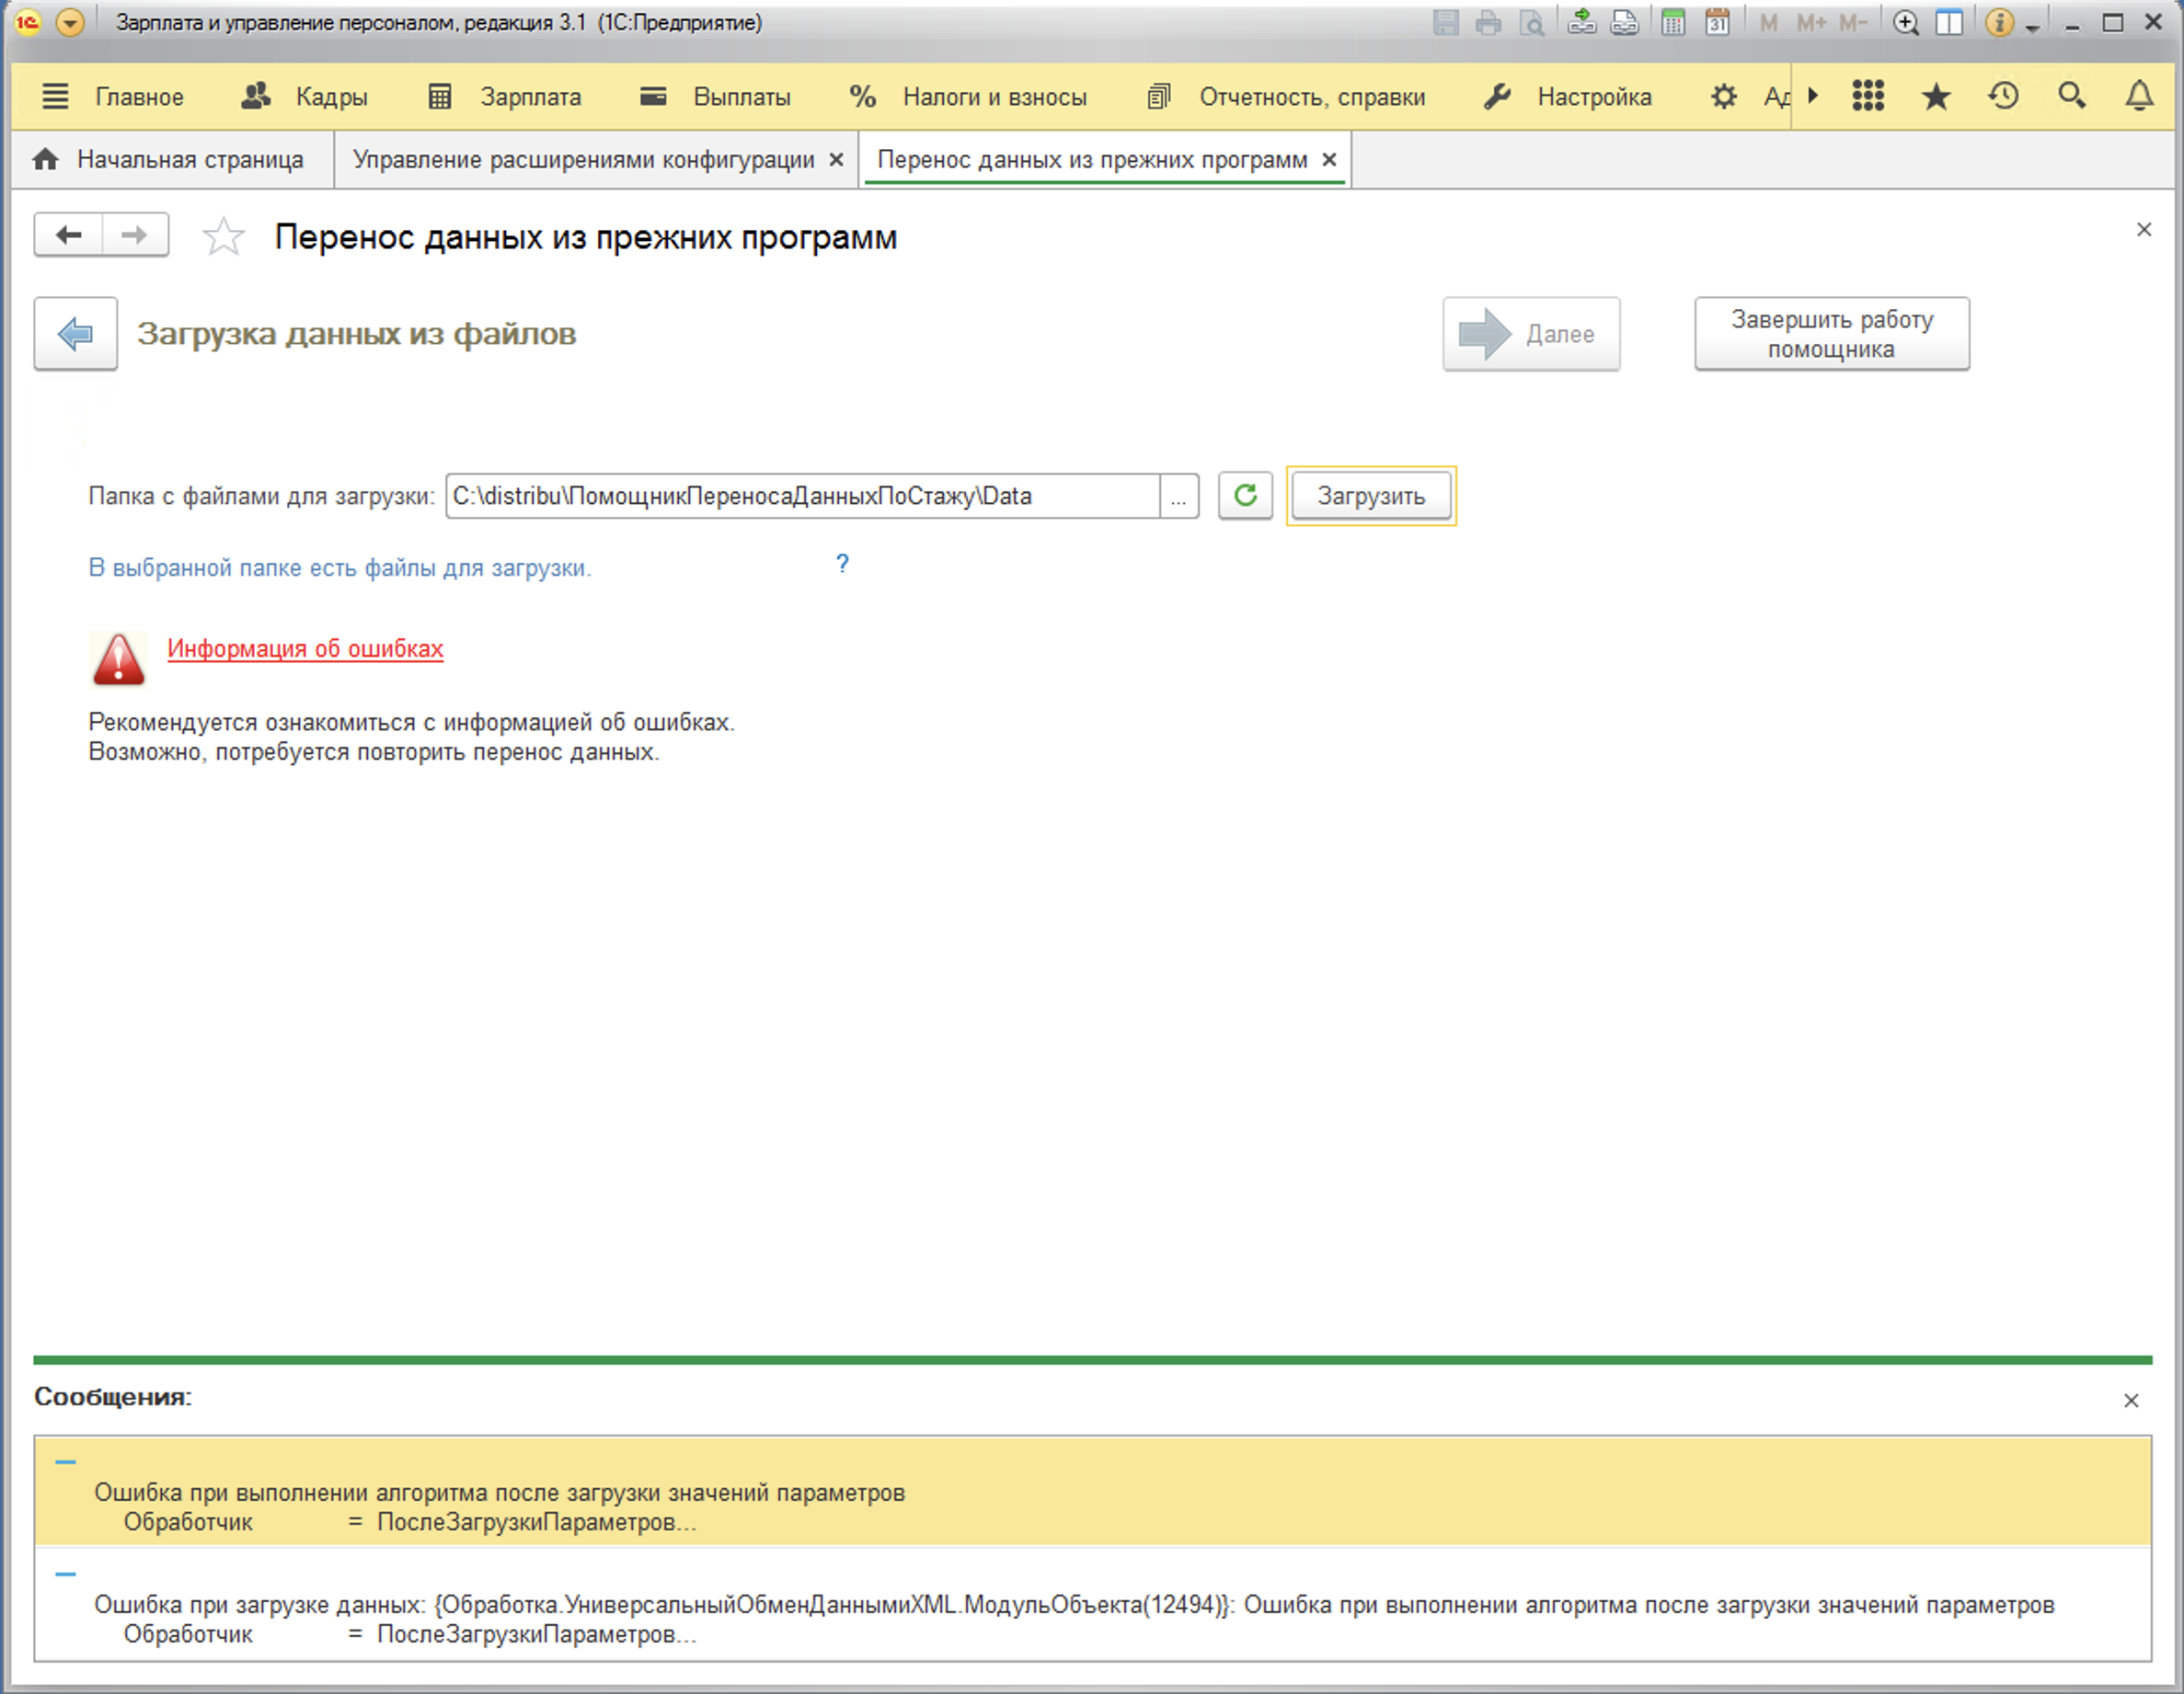Click the send-by-email icon in title bar
Screen dimensions: 2184x1694
pos(1581,22)
